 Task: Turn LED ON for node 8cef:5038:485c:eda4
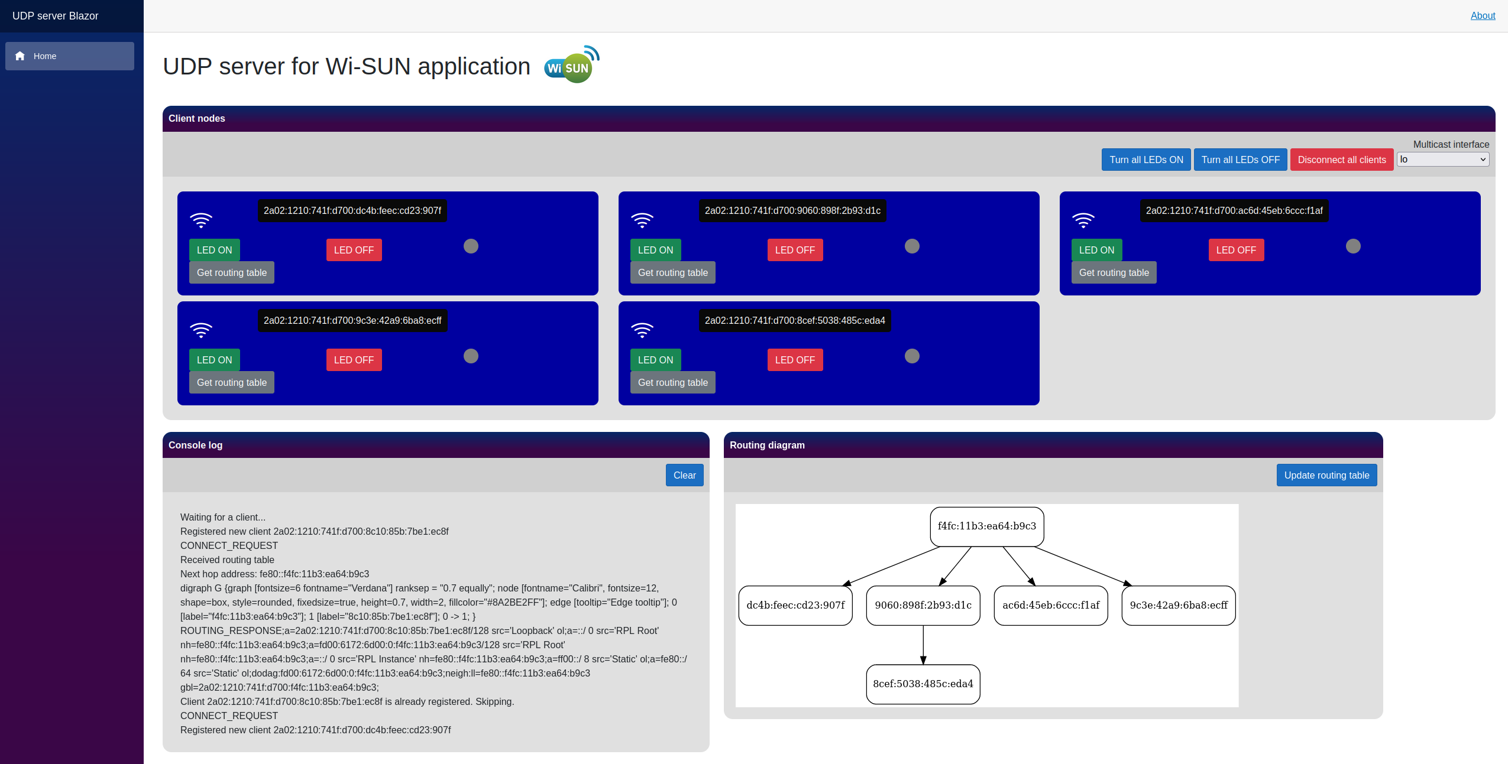tap(655, 360)
